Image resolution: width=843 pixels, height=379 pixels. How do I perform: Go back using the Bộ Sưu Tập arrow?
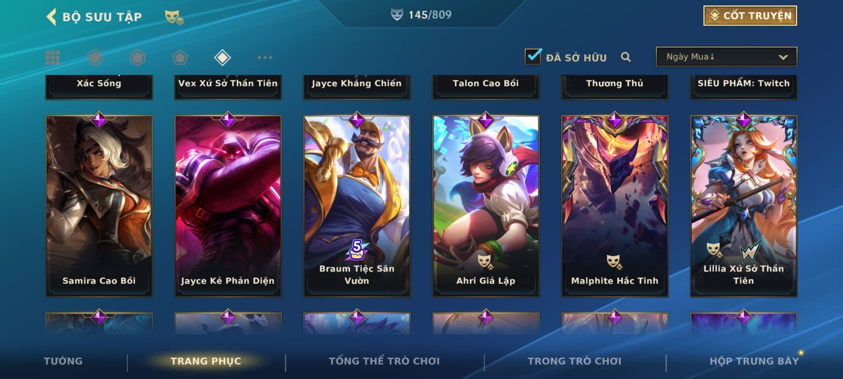tap(52, 17)
